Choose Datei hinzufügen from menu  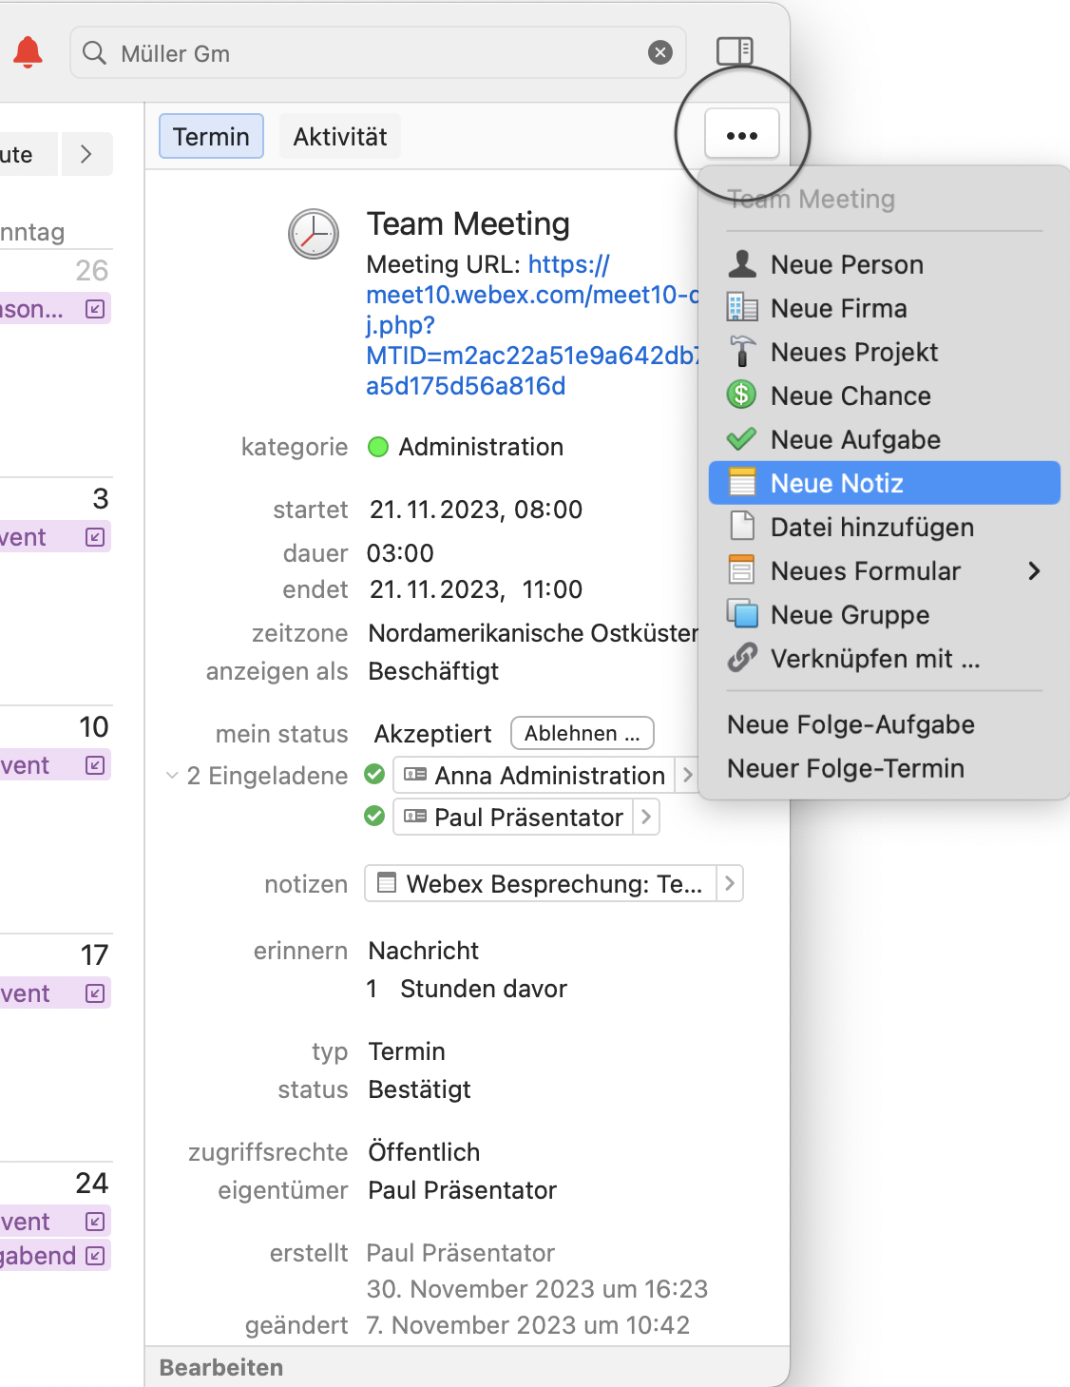[871, 527]
